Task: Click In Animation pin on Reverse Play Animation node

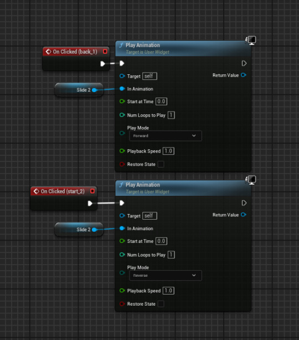Action: tap(122, 228)
